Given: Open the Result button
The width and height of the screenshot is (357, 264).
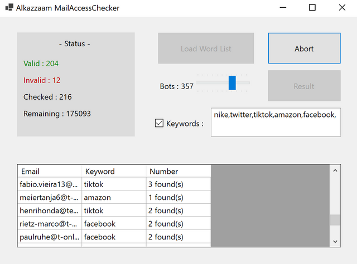Looking at the screenshot, I should click(304, 86).
